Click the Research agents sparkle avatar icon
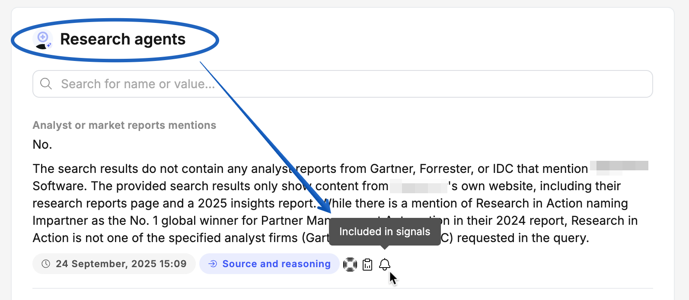Viewport: 689px width, 300px height. tap(42, 39)
